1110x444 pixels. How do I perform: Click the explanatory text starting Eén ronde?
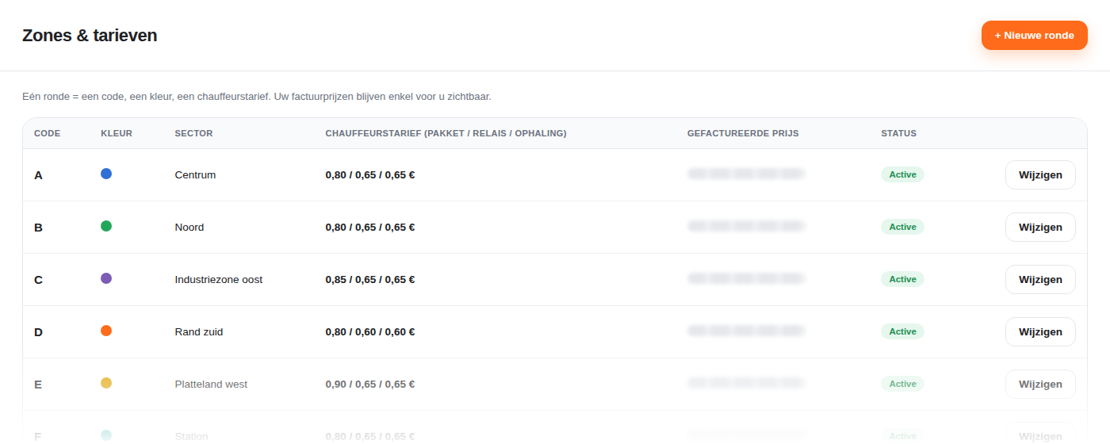pyautogui.click(x=257, y=97)
